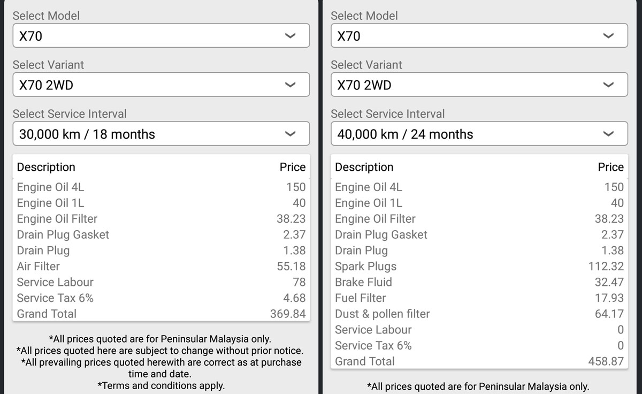Click the Price header in the 30,000 km table

pos(292,167)
